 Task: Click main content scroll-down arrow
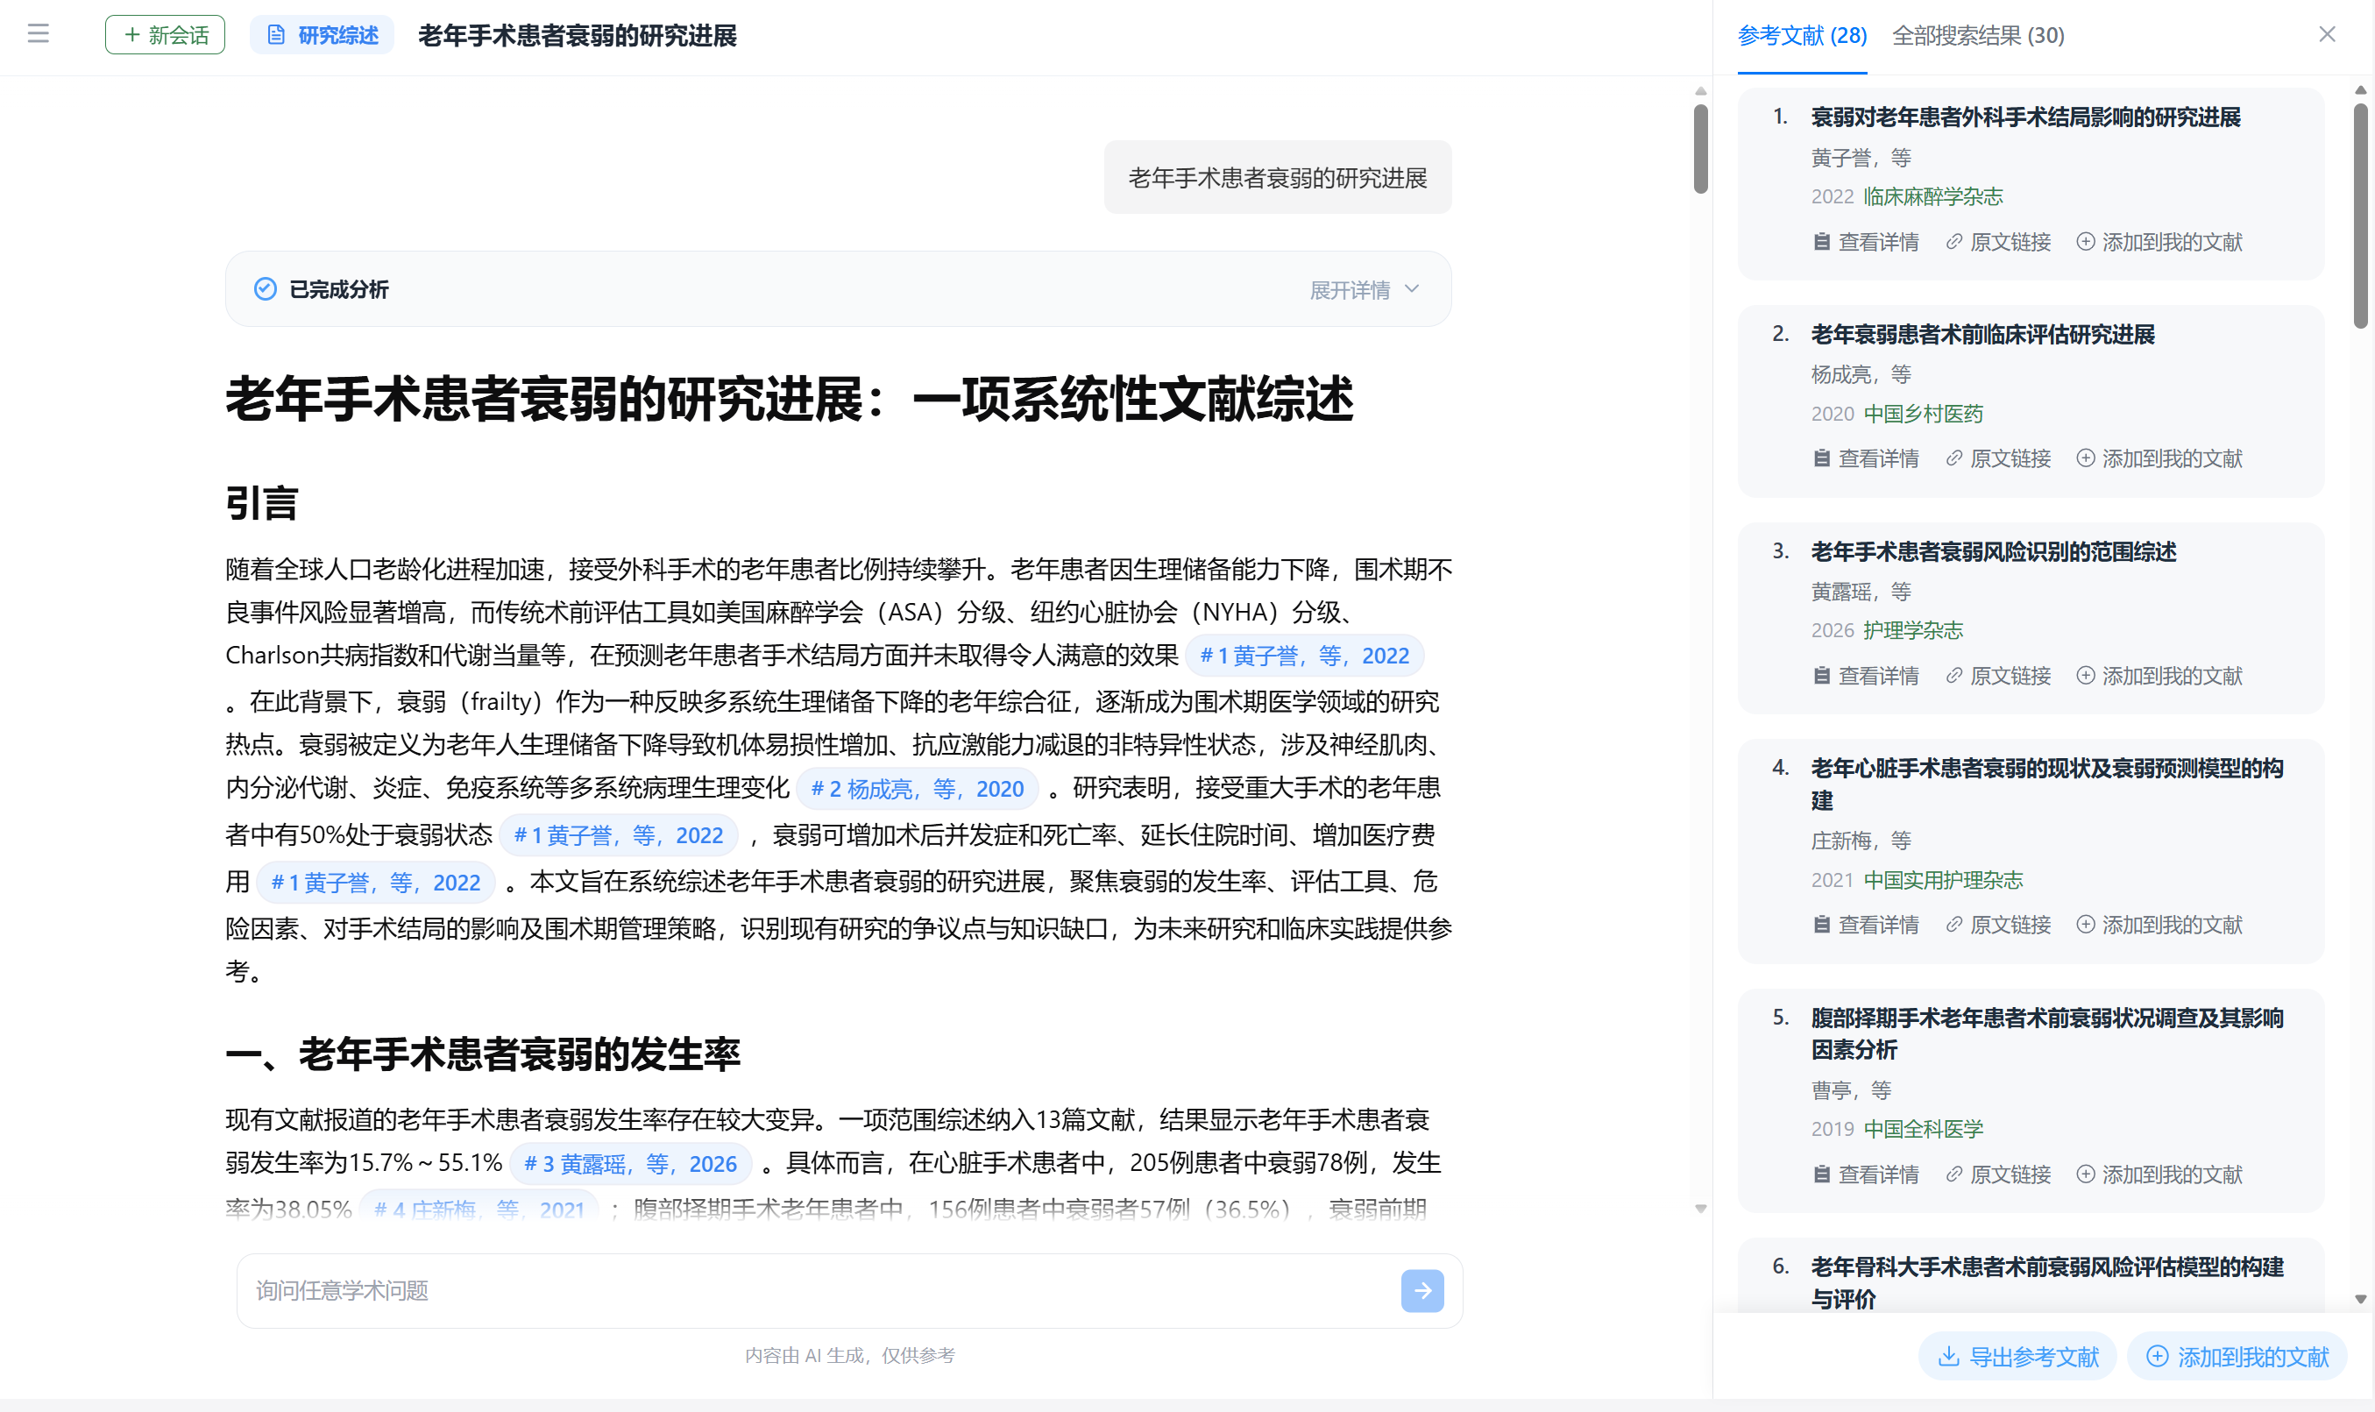1701,1209
